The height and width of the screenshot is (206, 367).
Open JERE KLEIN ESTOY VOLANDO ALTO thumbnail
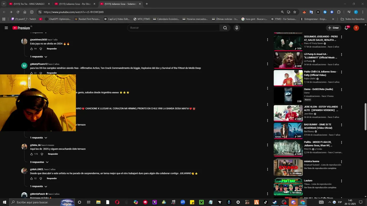[288, 113]
